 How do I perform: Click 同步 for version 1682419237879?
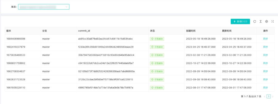click(265, 47)
